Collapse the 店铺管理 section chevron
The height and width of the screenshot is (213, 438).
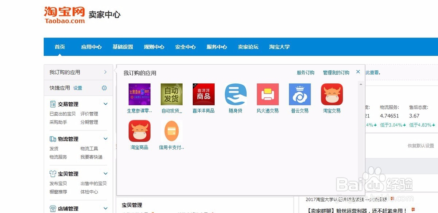(x=106, y=208)
